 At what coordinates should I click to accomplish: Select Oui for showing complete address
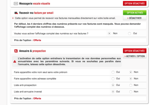pyautogui.click(x=113, y=79)
